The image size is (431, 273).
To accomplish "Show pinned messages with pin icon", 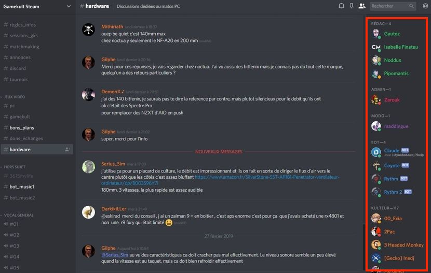I will pyautogui.click(x=351, y=6).
